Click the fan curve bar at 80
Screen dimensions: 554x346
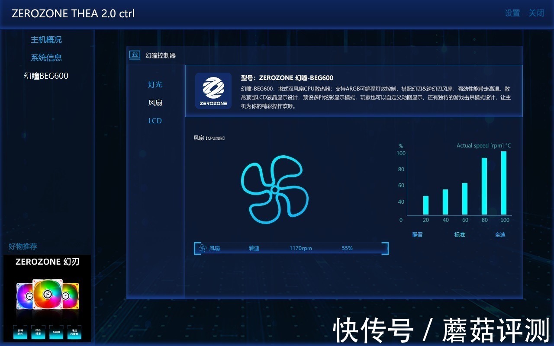pos(484,186)
